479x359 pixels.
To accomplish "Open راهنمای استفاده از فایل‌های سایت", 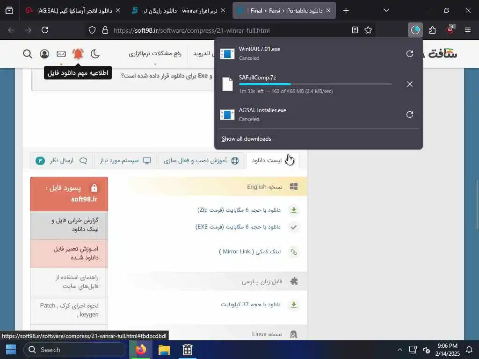I will [69, 282].
